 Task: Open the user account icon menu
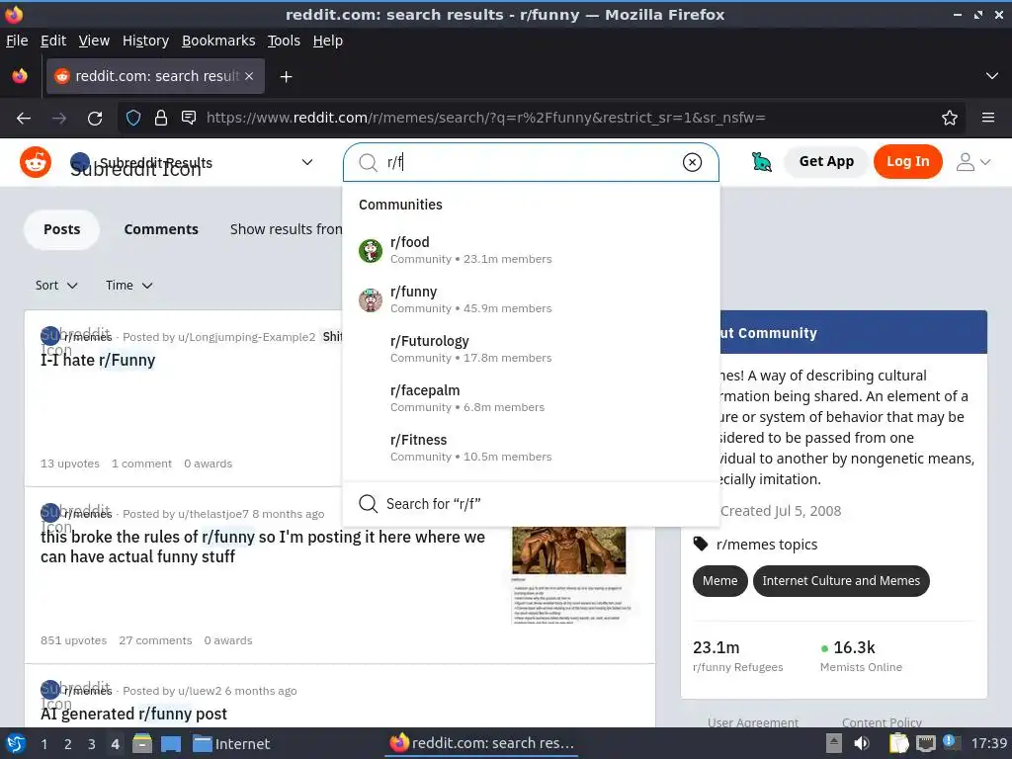click(973, 161)
